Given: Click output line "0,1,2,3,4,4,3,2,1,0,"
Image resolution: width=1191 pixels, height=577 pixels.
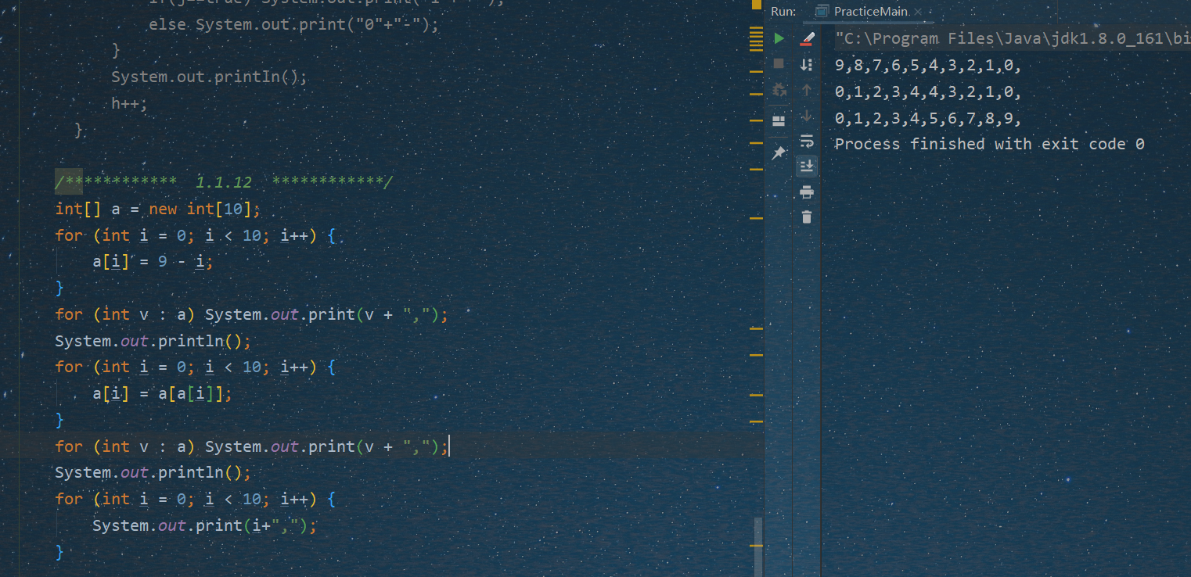Looking at the screenshot, I should pos(928,92).
